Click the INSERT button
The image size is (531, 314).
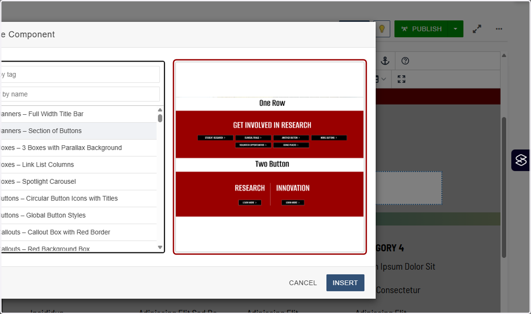pyautogui.click(x=345, y=283)
